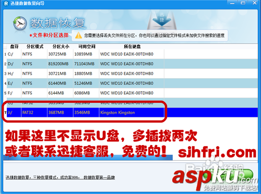Click the clock data recovery logo
This screenshot has height=194, width=261.
(20, 23)
